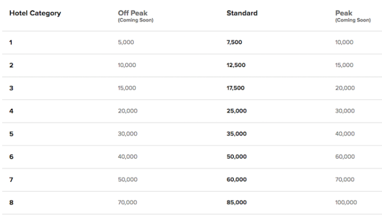
Task: Select the Off Peak column header
Action: [x=133, y=13]
